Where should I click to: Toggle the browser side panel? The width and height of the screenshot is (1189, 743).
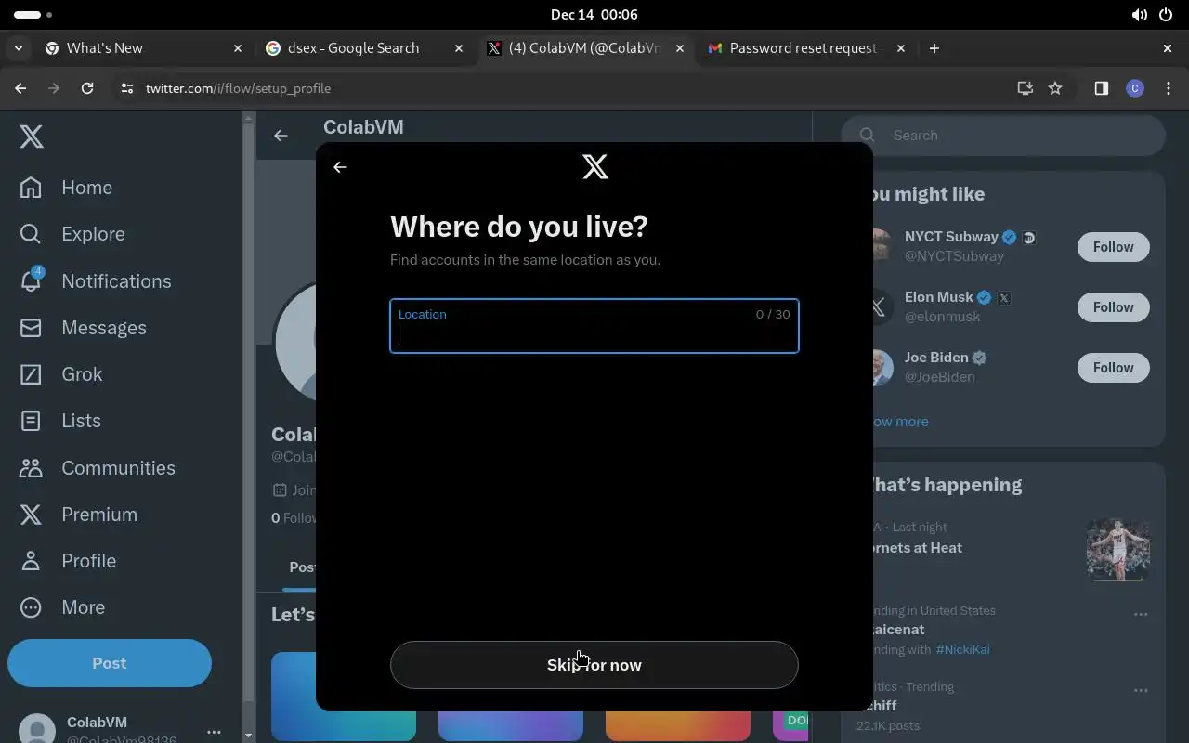1102,88
